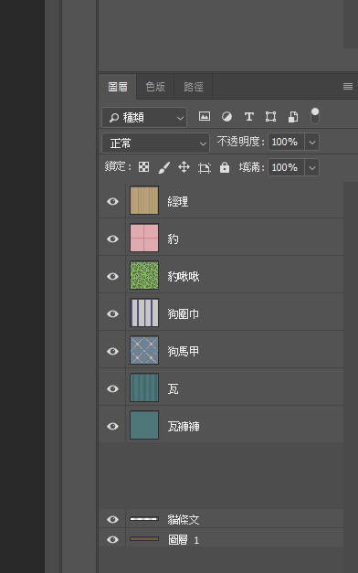This screenshot has width=358, height=573.
Task: Hide the 狗圍巾 layer
Action: (112, 313)
